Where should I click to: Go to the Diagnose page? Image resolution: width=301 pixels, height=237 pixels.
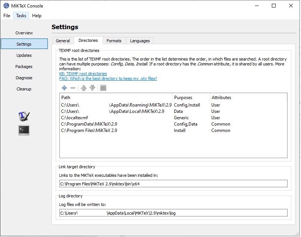click(x=24, y=78)
